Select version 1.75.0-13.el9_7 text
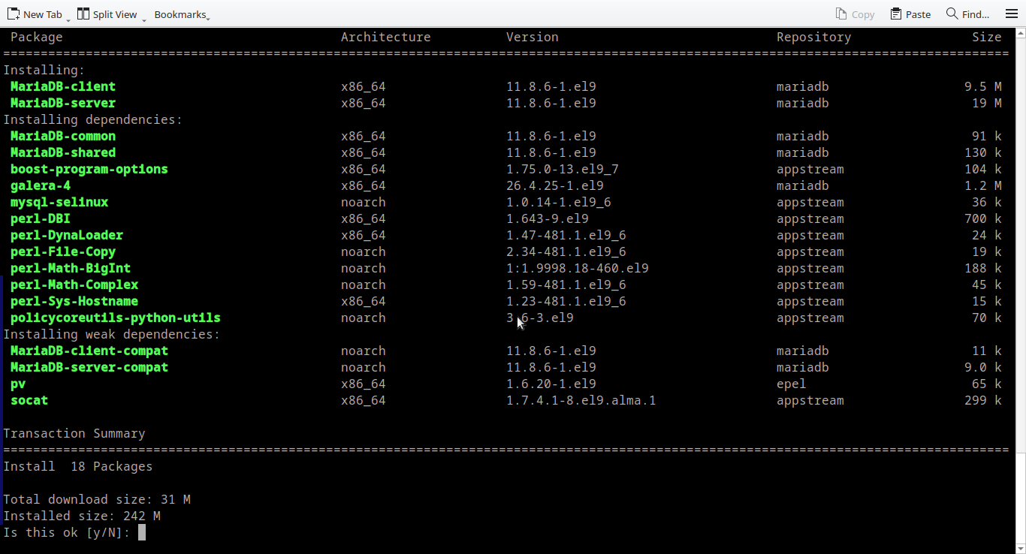 pos(563,169)
